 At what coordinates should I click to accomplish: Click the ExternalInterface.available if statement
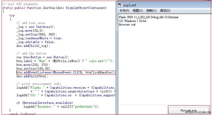(45, 103)
